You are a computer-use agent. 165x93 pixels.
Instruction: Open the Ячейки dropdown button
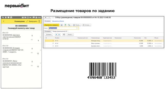[70, 35]
